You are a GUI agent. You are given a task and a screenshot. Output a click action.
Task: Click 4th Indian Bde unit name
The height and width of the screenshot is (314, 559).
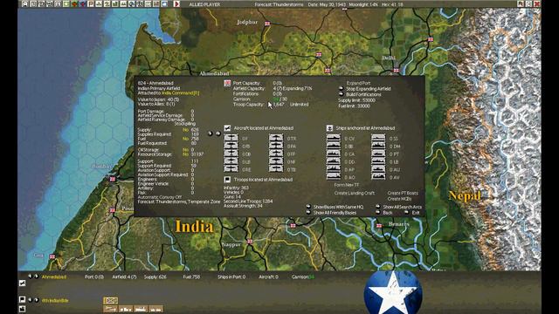[55, 300]
